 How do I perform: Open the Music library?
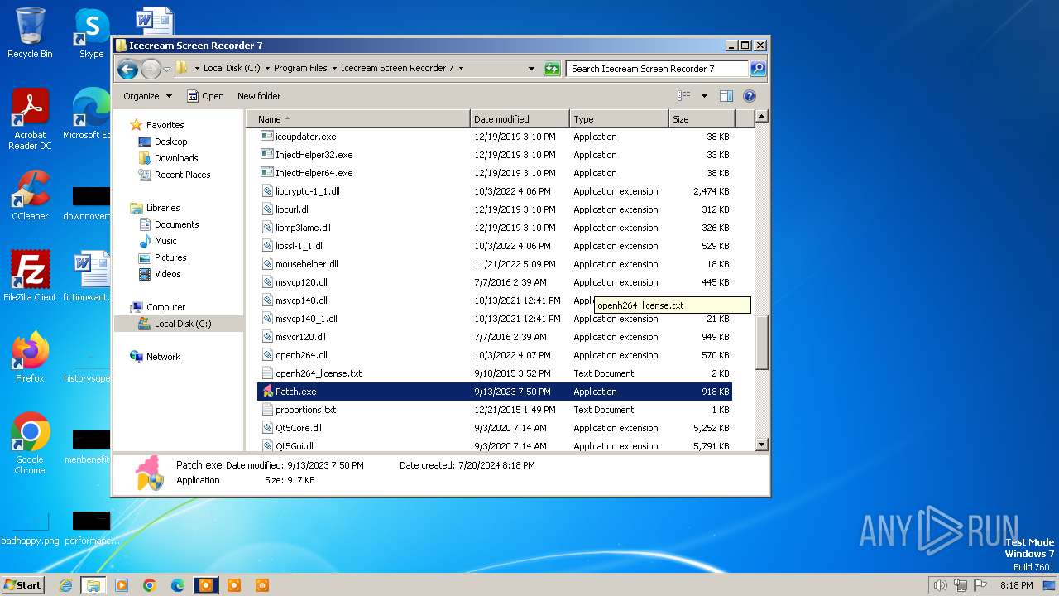165,241
